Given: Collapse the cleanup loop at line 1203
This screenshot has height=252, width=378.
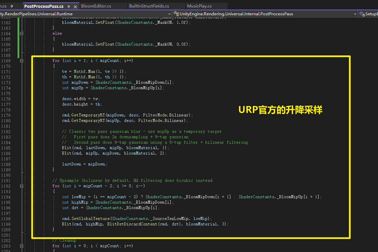Looking at the screenshot, I should [21, 246].
